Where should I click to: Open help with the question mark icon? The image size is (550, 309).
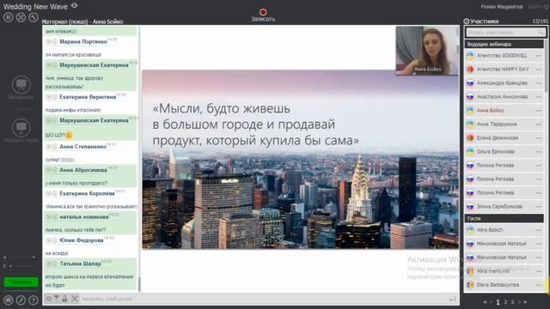[34, 300]
